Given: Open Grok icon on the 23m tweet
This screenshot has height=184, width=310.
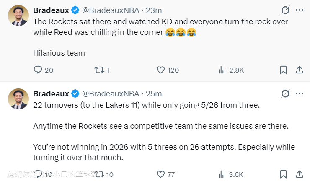Looking at the screenshot, I should 285,10.
